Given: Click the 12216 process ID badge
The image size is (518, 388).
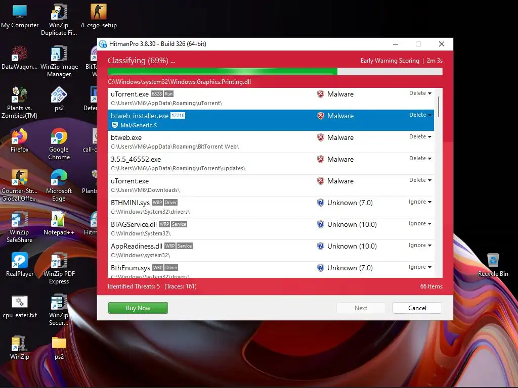Looking at the screenshot, I should click(178, 116).
